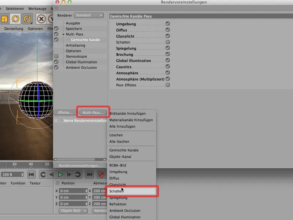Click the Multi-Pass... button
Viewport: 293px width, 220px height.
[x=93, y=113]
